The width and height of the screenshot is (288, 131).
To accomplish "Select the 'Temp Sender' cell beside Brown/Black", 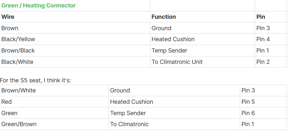I will pos(169,51).
